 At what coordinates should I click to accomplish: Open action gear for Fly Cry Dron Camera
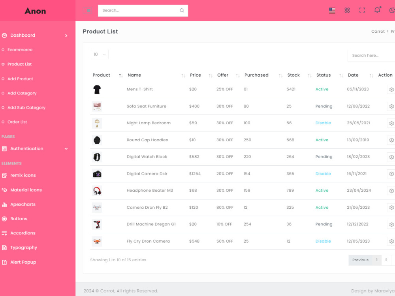point(391,241)
